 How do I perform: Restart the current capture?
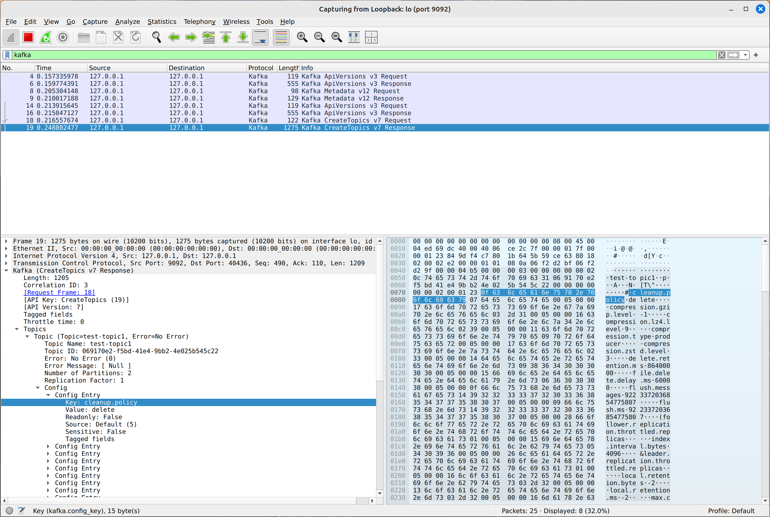(46, 37)
